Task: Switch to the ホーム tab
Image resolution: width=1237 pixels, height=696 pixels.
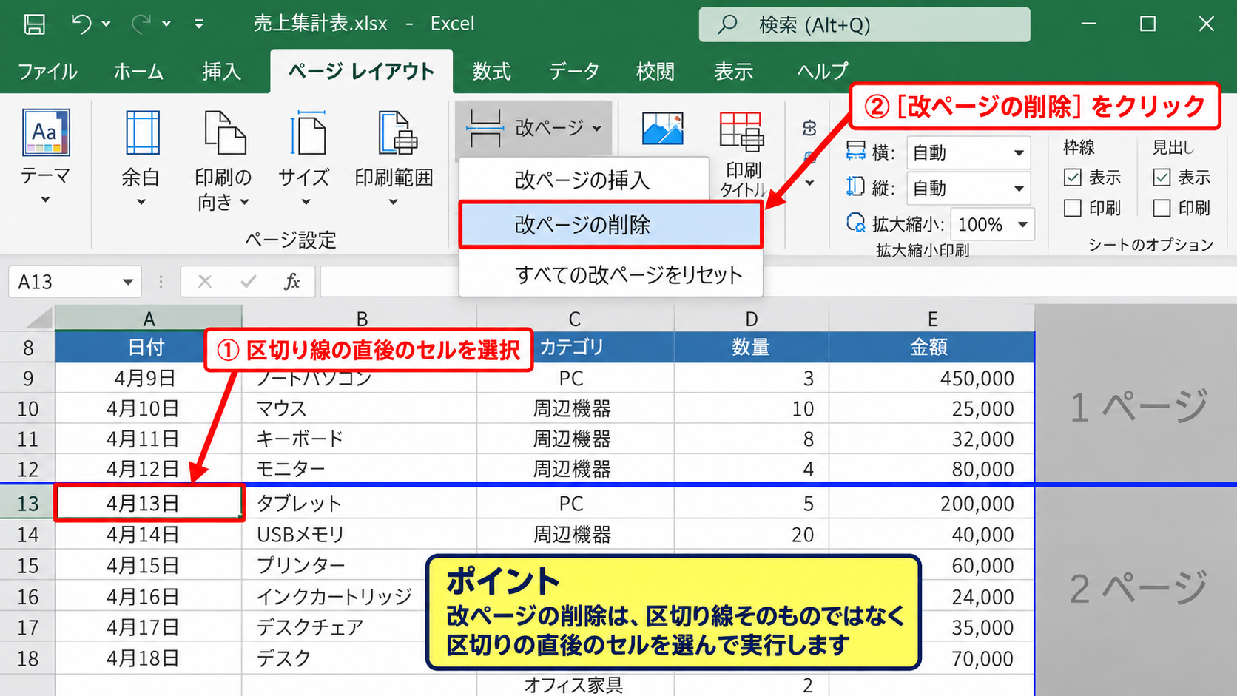Action: point(138,72)
